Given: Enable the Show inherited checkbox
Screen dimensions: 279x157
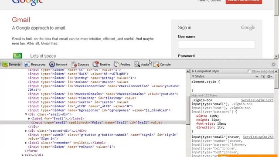Looking at the screenshot, I should tap(249, 71).
